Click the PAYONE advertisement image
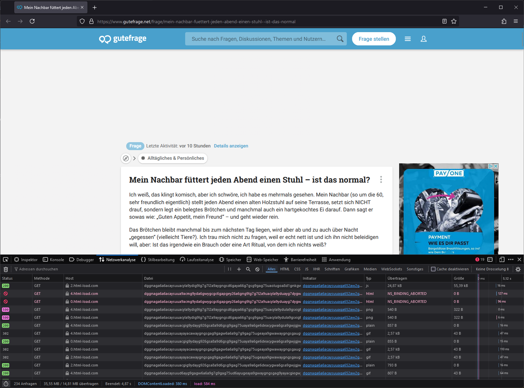Screen dimensions: 524x388 (x=448, y=209)
